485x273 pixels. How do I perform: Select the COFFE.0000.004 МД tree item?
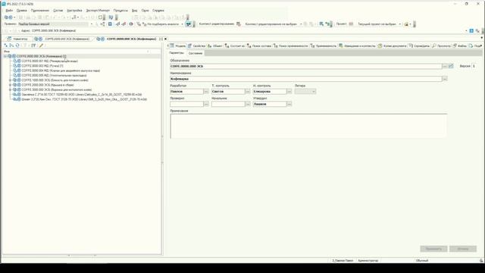point(61,71)
